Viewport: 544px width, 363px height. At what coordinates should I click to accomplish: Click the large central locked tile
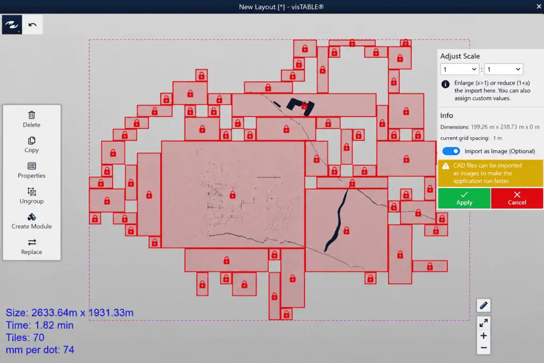click(x=233, y=195)
